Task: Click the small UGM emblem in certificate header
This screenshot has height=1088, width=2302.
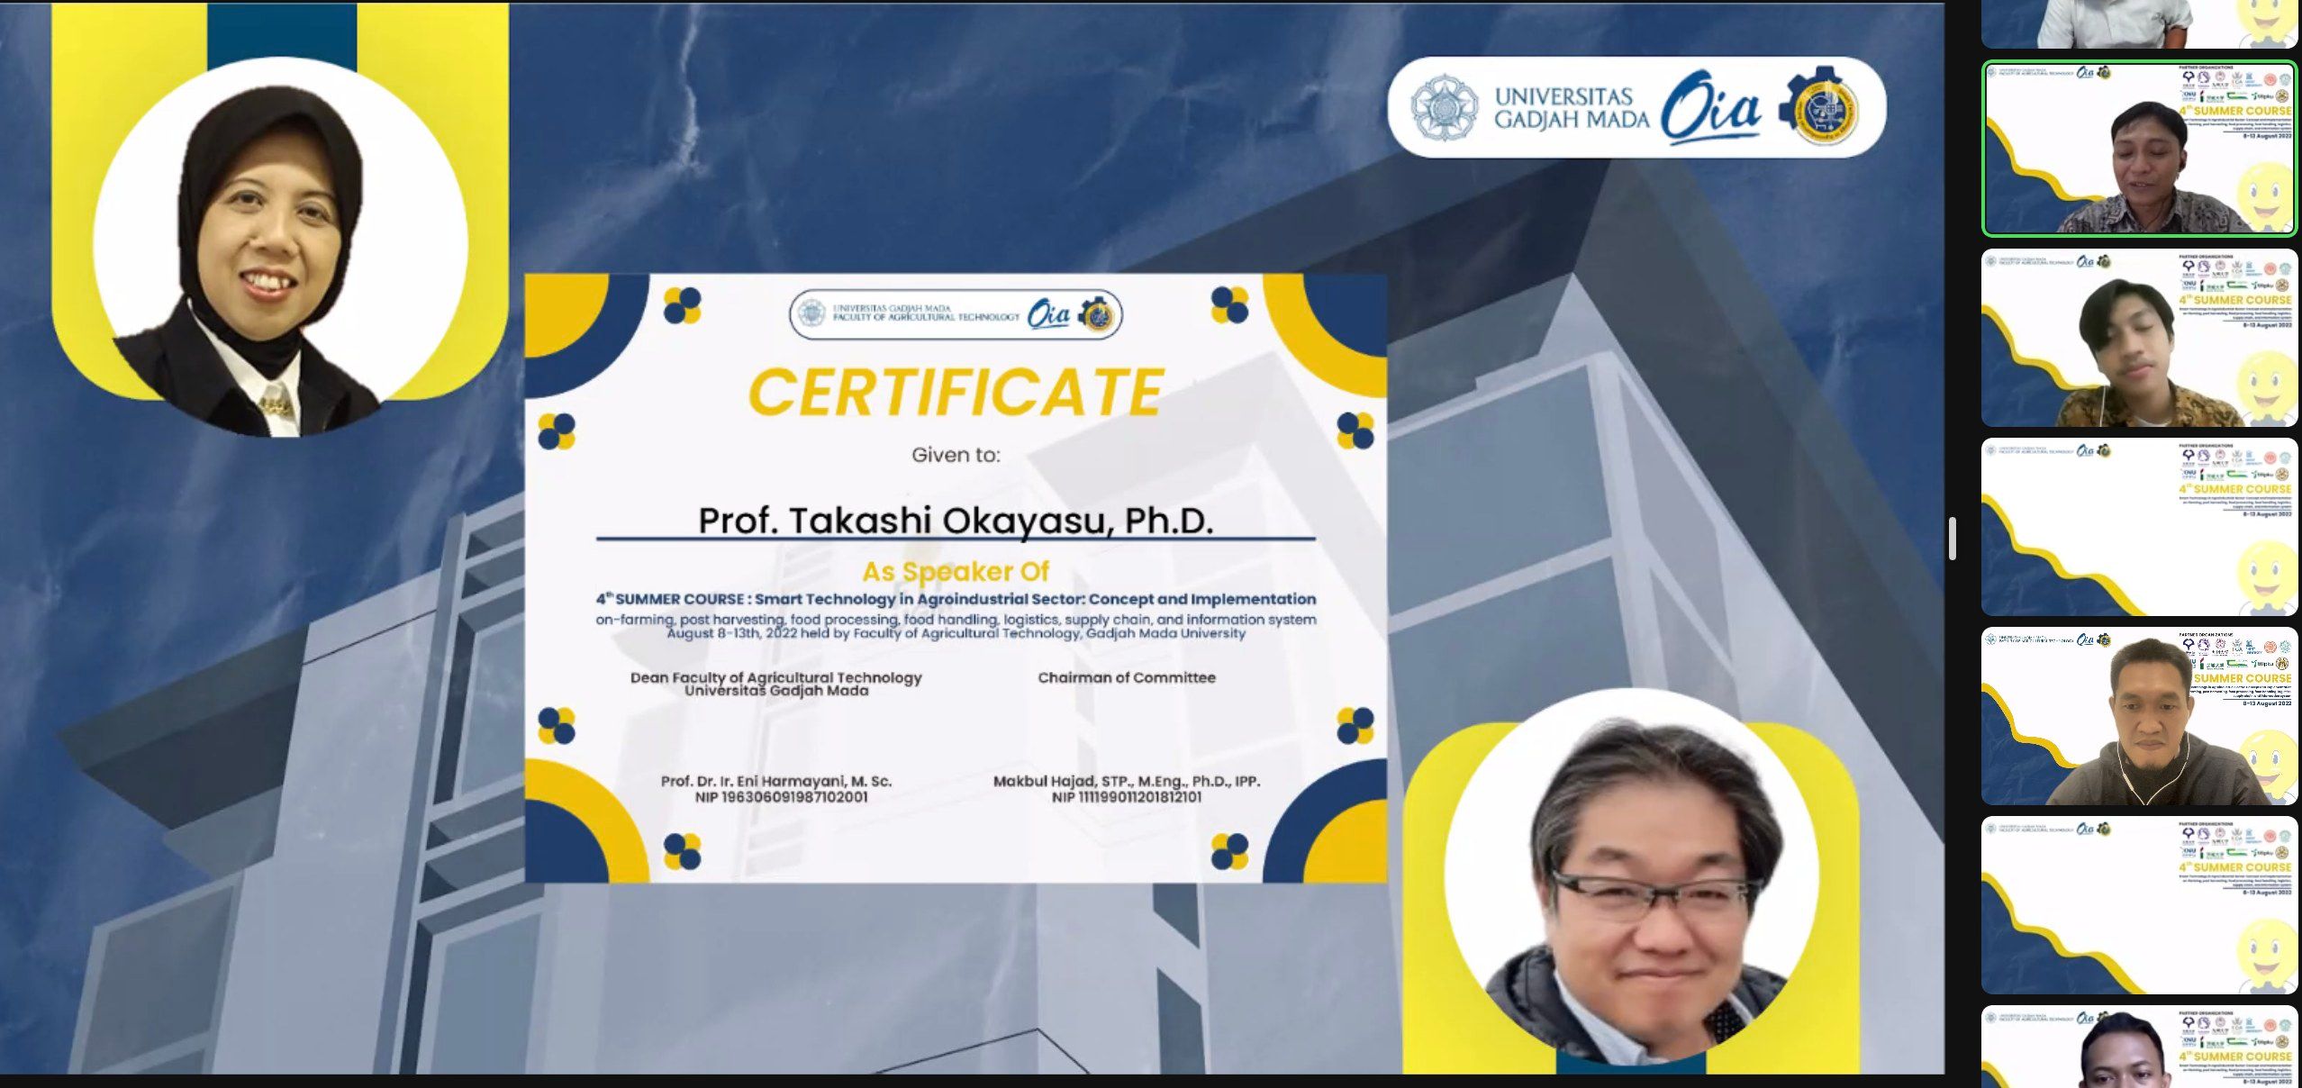Action: 812,314
